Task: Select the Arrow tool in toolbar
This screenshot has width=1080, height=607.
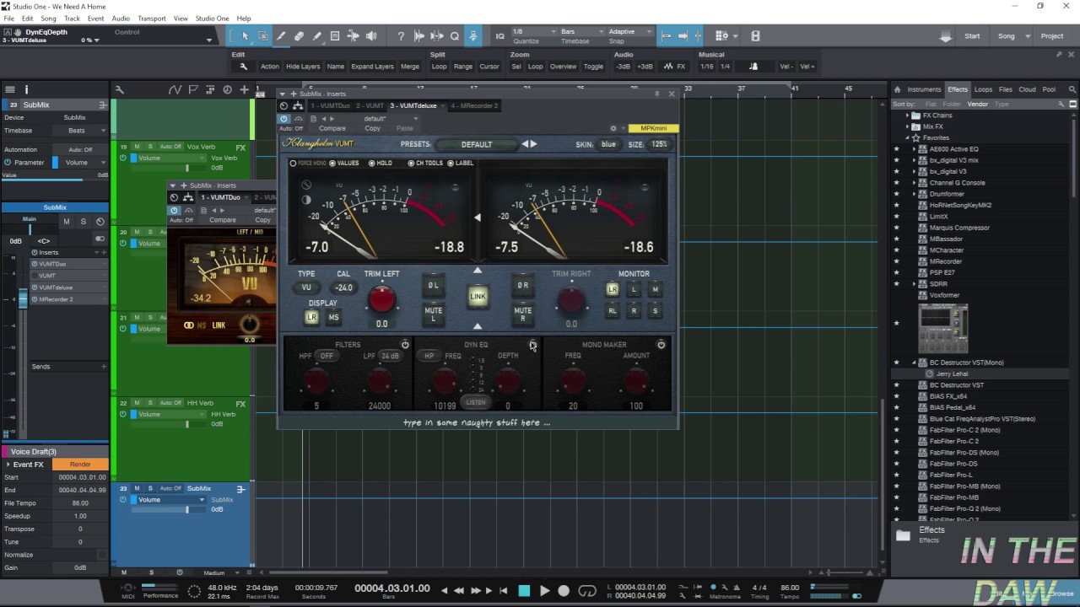Action: (245, 36)
